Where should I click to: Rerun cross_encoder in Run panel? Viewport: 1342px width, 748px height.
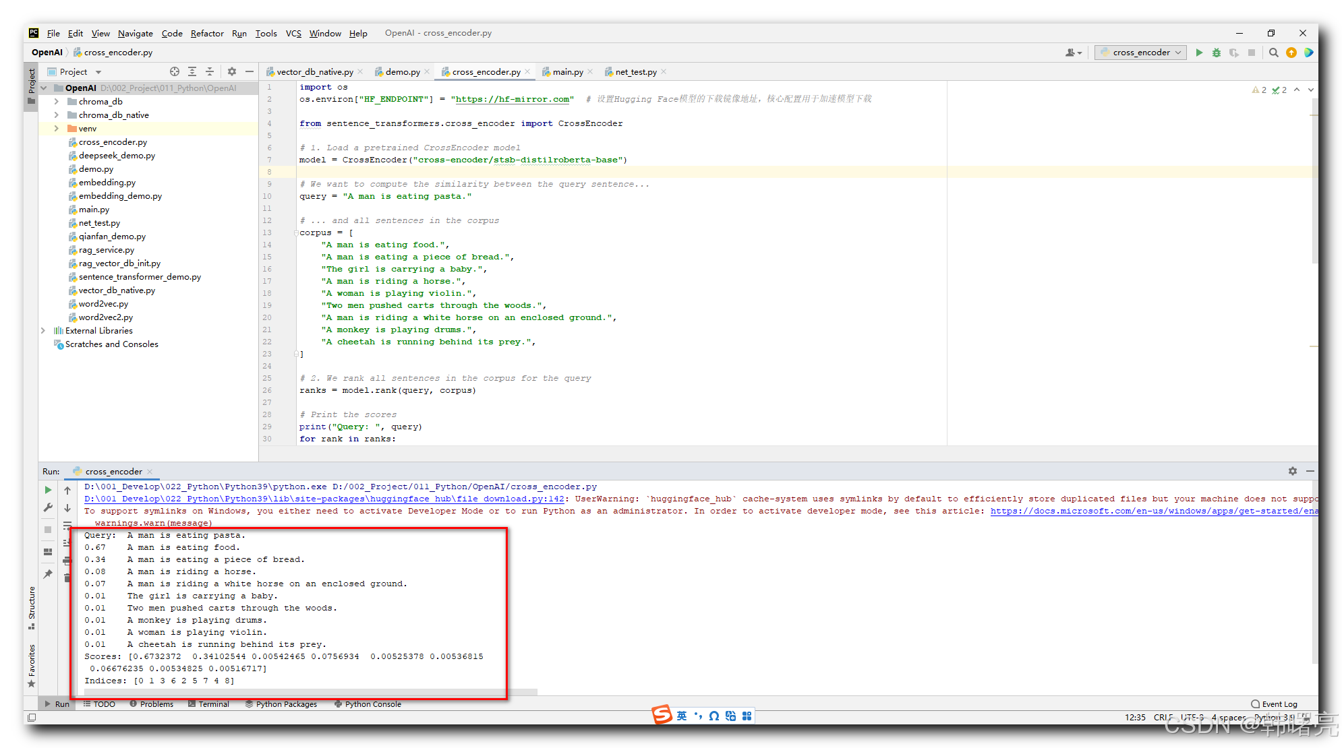48,490
